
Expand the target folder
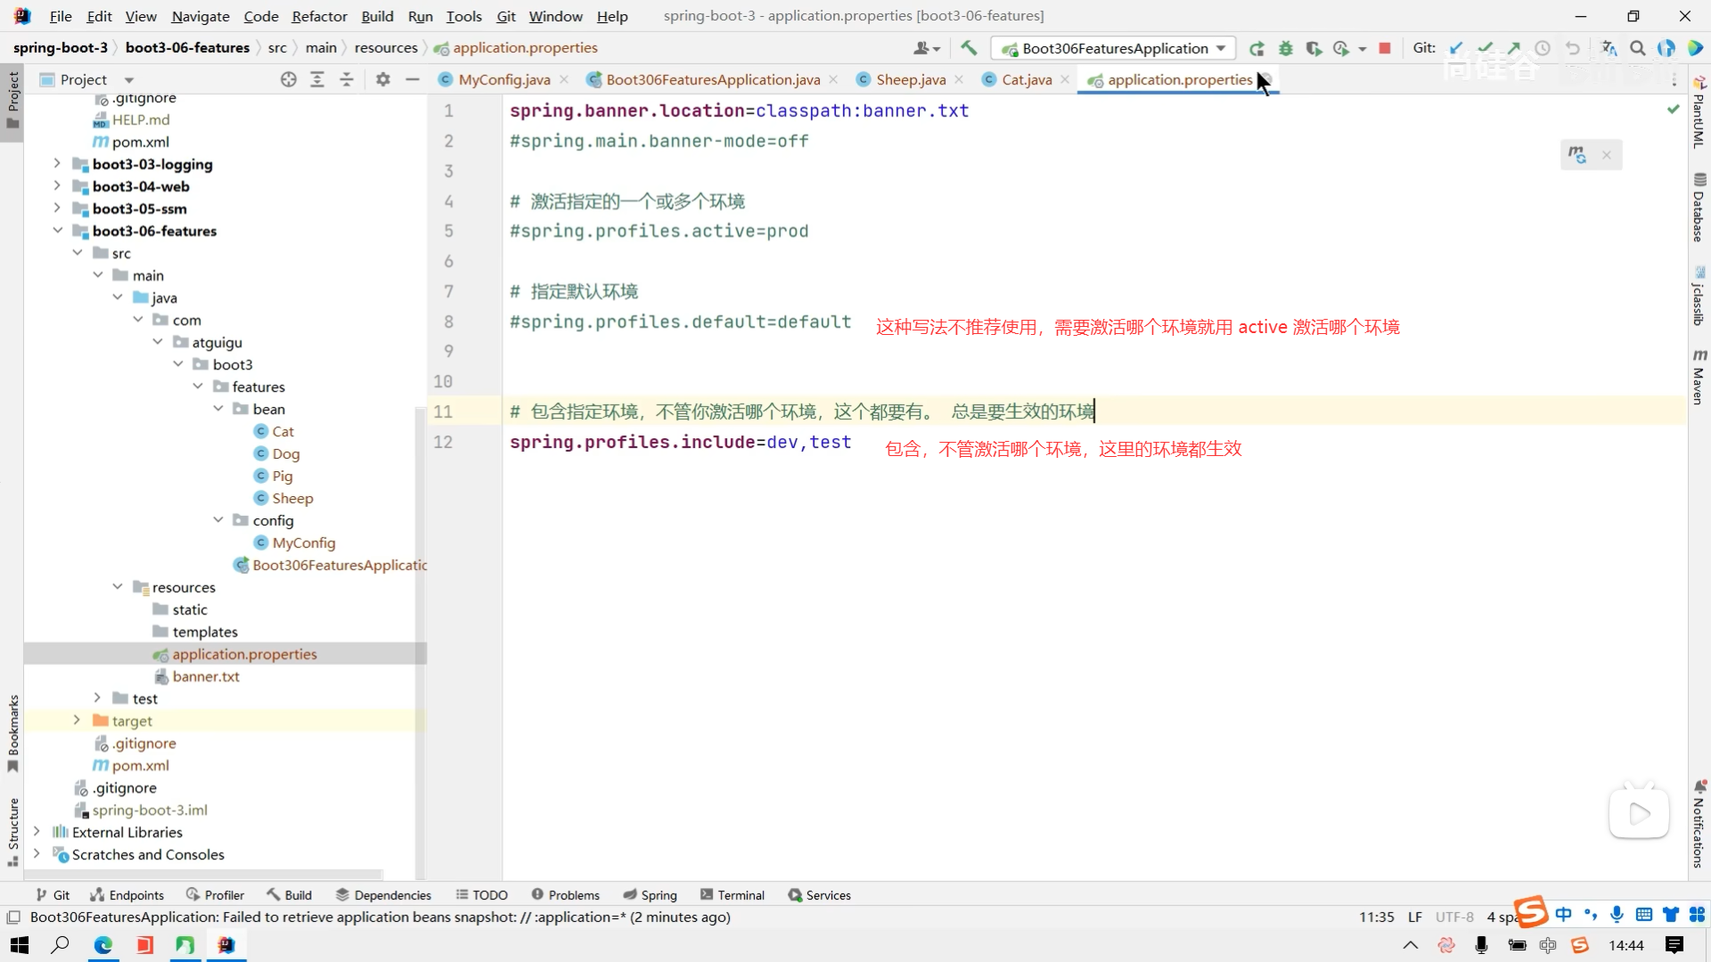pos(77,721)
